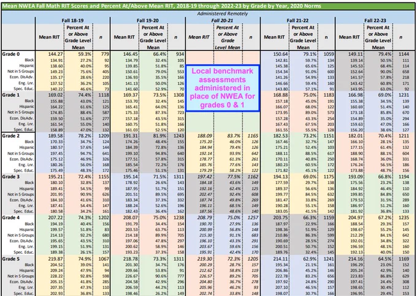Click the Grade 4 mean value 207.22

pyautogui.click(x=55, y=218)
